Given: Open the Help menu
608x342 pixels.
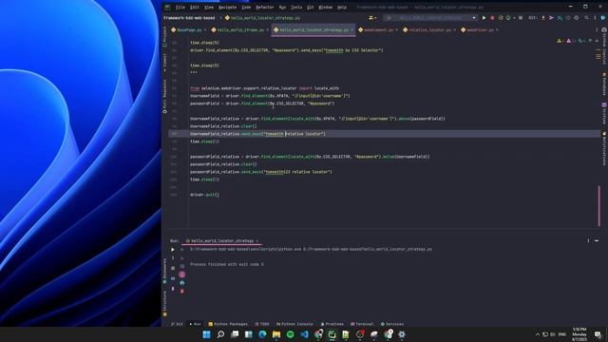Looking at the screenshot, I should (x=342, y=7).
